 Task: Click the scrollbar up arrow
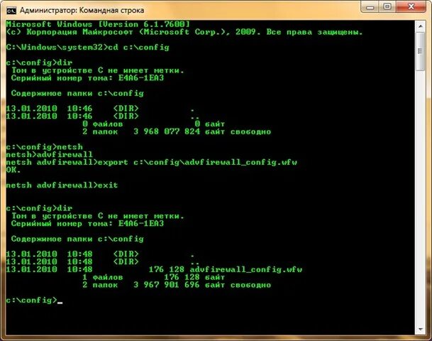pos(420,26)
